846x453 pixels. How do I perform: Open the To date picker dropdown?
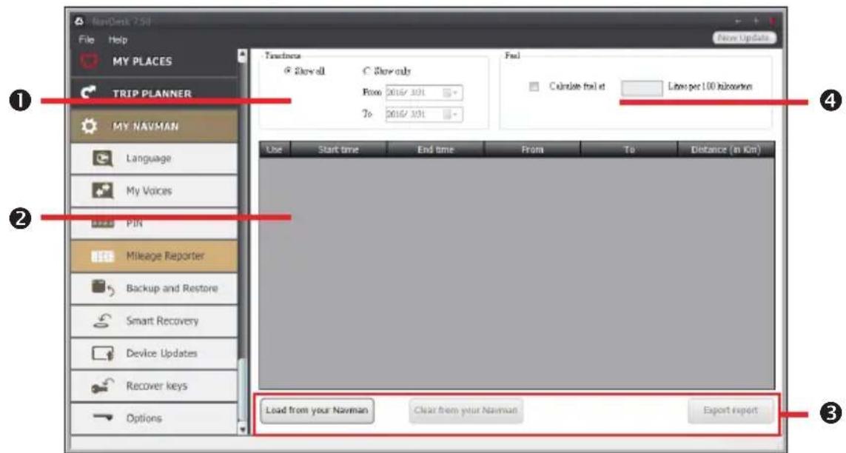coord(451,114)
